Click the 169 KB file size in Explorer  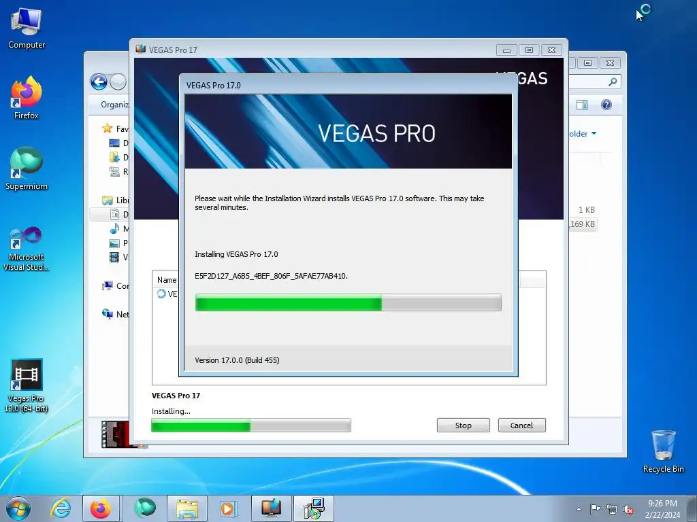pos(582,224)
